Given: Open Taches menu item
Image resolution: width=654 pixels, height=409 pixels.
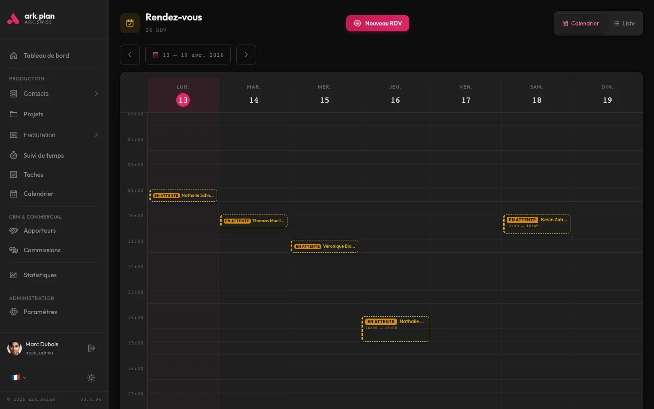Looking at the screenshot, I should coord(54,175).
